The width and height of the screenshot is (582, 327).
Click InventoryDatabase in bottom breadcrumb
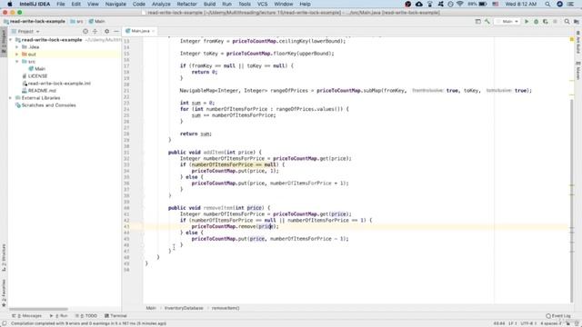click(184, 308)
